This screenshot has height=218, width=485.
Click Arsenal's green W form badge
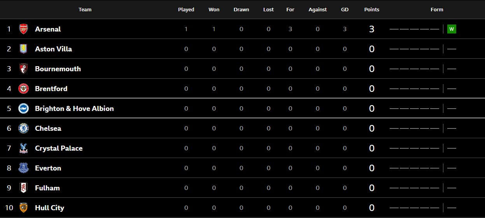452,29
